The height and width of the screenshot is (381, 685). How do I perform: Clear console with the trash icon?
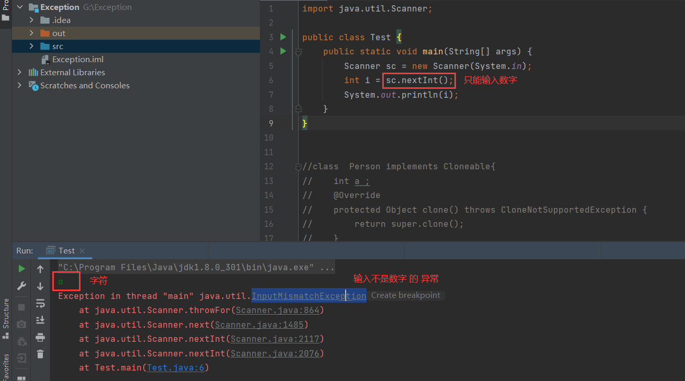[x=40, y=354]
